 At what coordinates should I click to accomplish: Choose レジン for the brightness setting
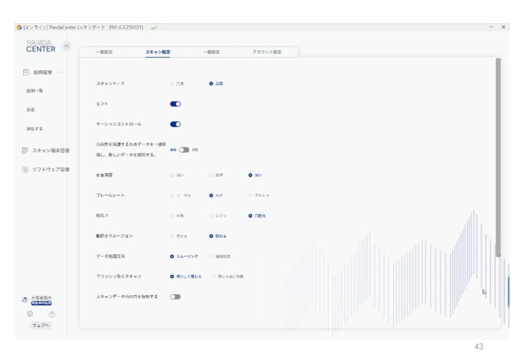[x=211, y=216]
